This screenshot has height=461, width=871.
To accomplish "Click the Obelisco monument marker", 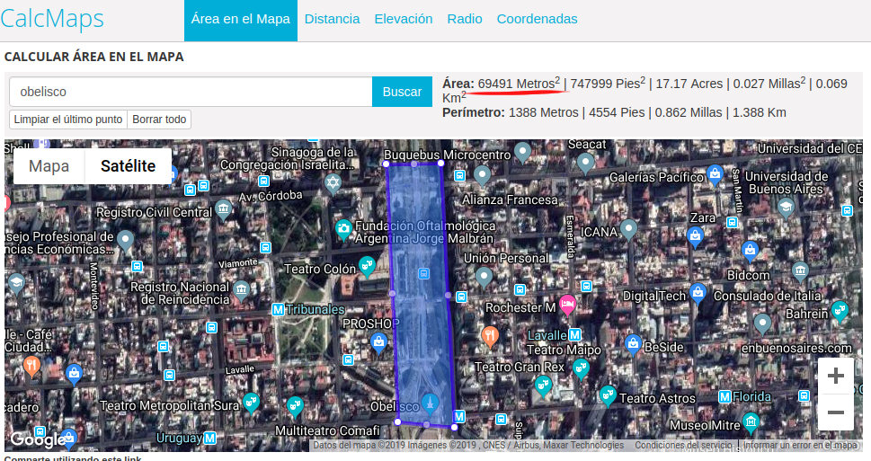I will [429, 399].
